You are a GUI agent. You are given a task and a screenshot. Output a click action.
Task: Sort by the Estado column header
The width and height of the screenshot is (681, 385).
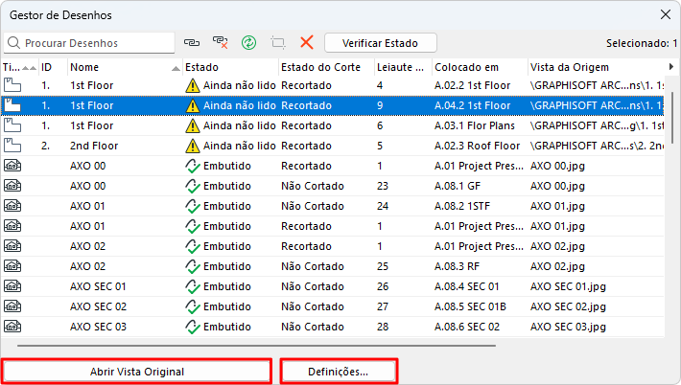click(x=230, y=67)
